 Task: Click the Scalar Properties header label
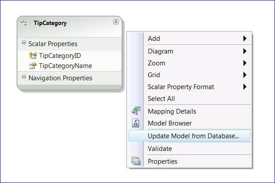click(53, 44)
